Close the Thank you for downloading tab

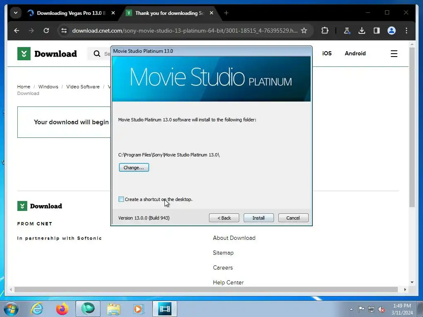tap(211, 13)
